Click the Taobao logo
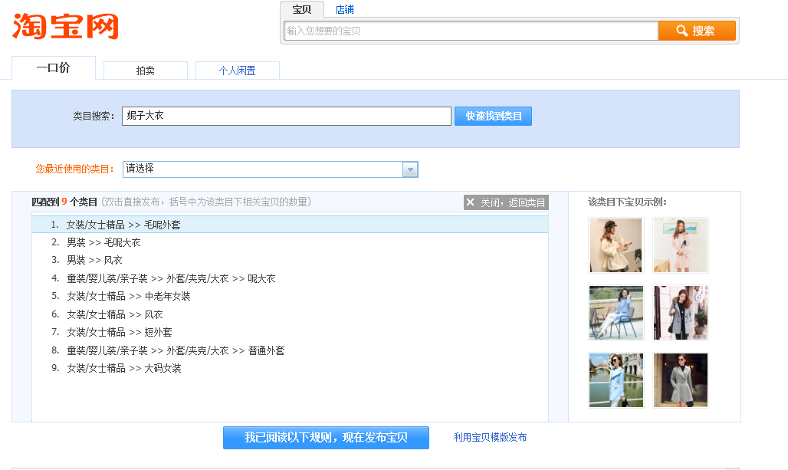Image resolution: width=788 pixels, height=470 pixels. coord(65,26)
